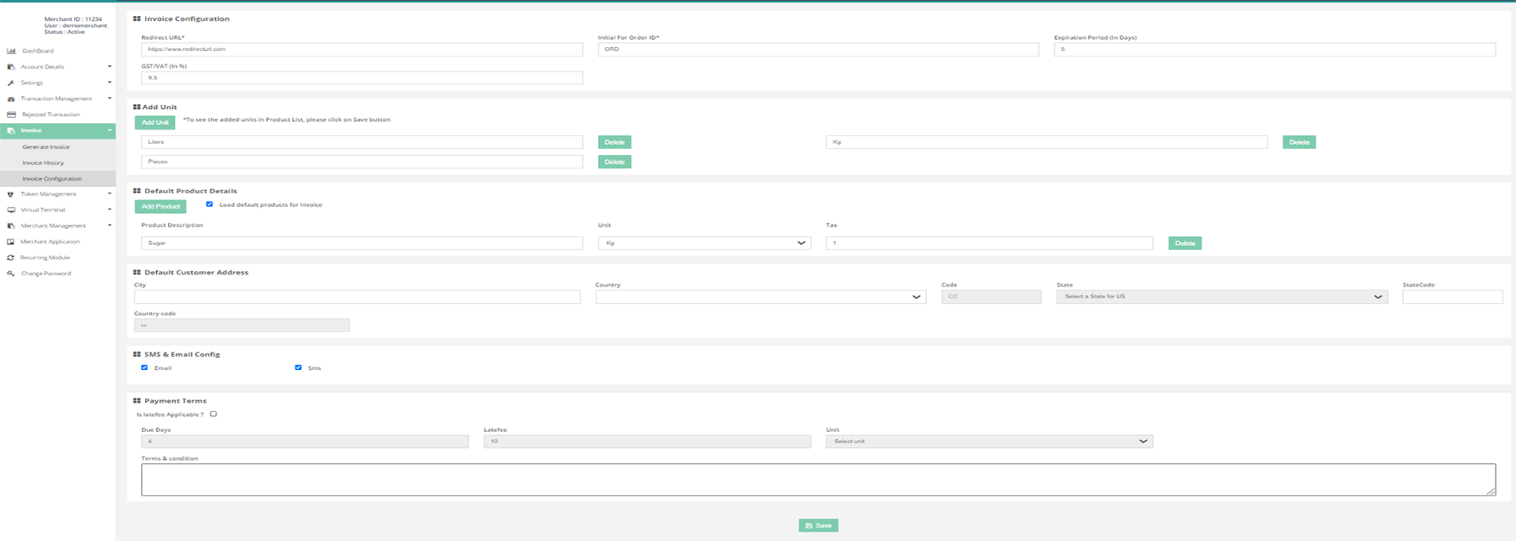Enable the Is latefee Applicable checkbox
The height and width of the screenshot is (541, 1516).
pos(213,415)
